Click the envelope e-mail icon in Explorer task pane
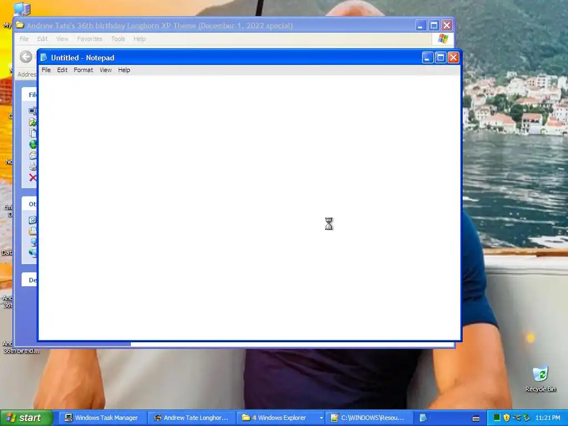The width and height of the screenshot is (568, 426). 33,155
